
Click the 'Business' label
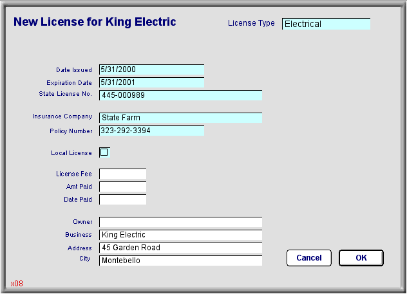(79, 235)
